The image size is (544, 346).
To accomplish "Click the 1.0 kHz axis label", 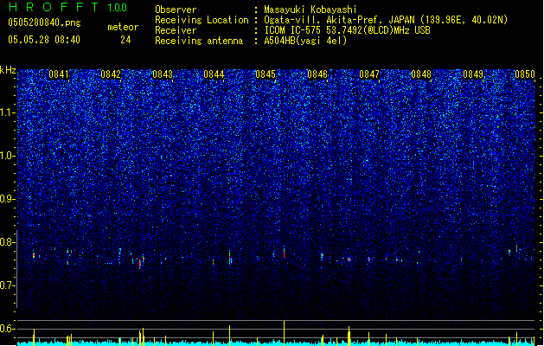I will coord(8,156).
